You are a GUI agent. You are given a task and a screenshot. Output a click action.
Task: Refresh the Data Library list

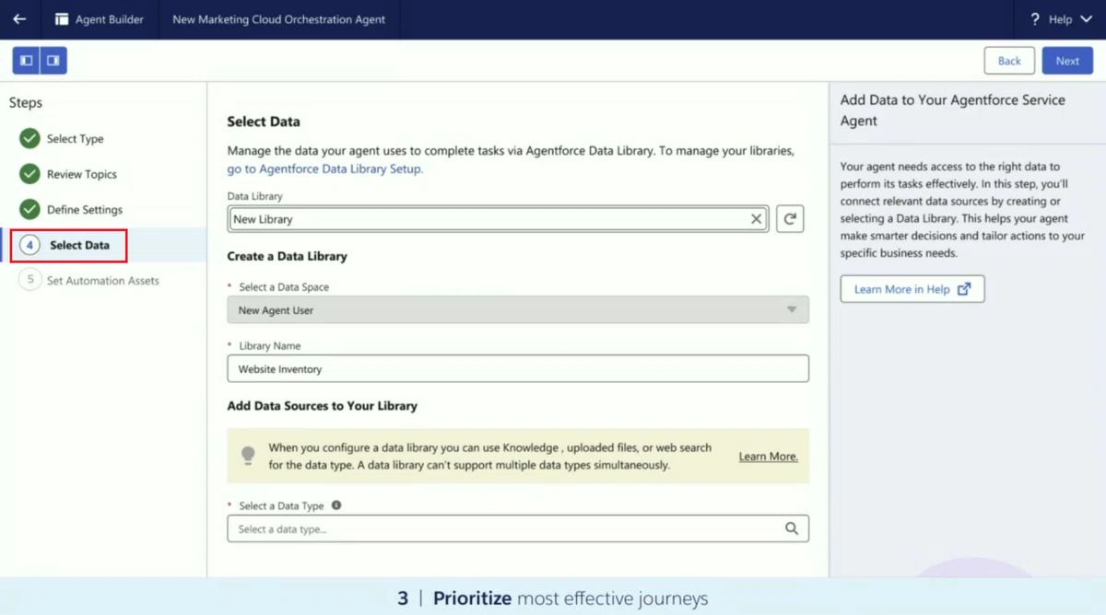coord(790,219)
